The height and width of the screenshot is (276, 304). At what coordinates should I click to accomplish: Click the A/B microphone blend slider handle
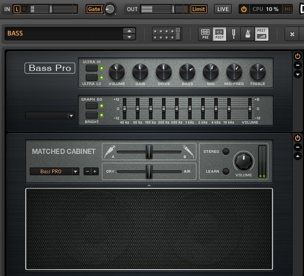(149, 151)
